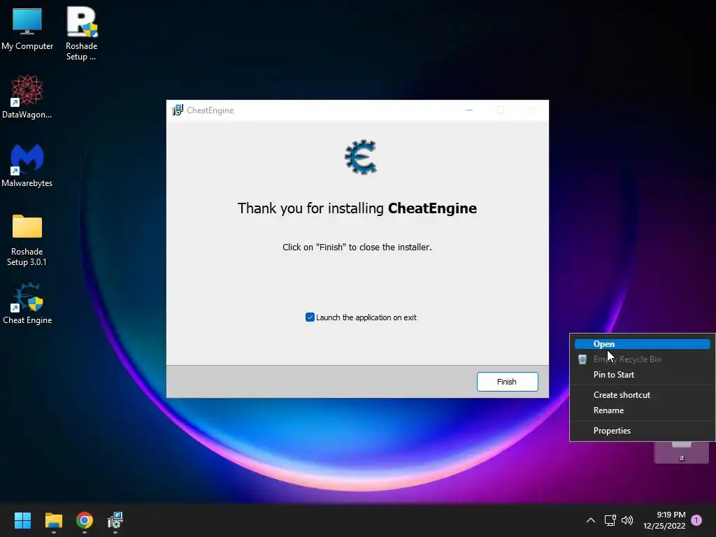Select the Cheat Engine desktop shortcut

tap(27, 303)
